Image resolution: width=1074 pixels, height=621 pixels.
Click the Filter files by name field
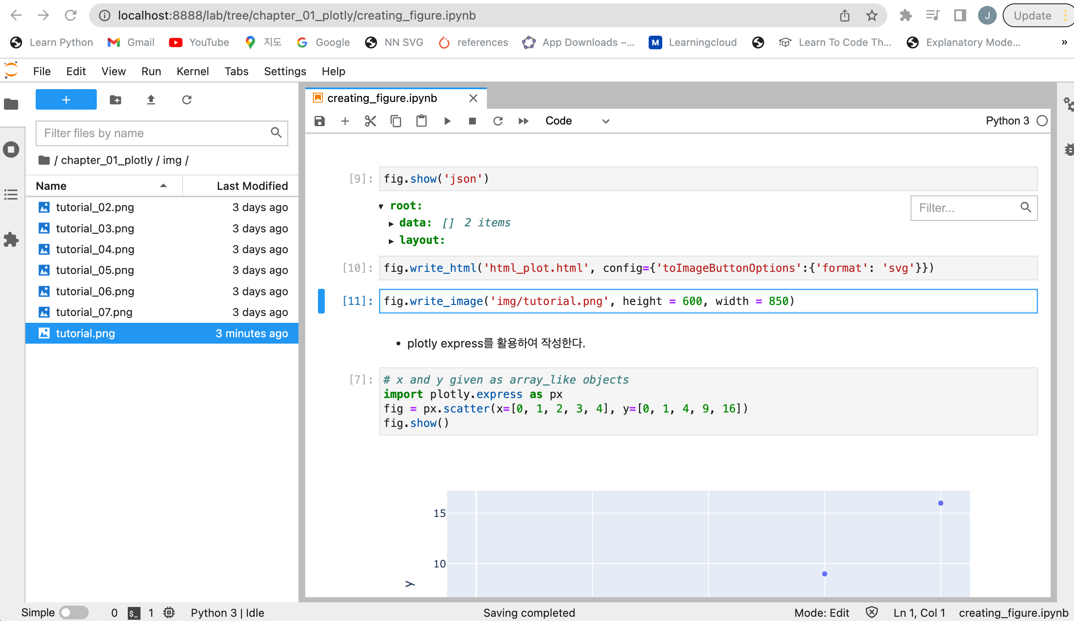pos(162,133)
